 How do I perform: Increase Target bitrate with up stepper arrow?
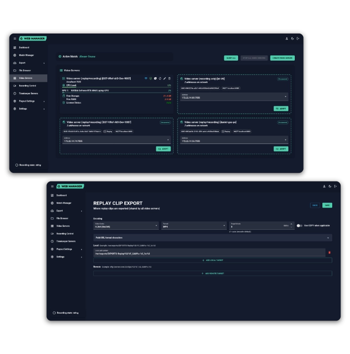291,224
